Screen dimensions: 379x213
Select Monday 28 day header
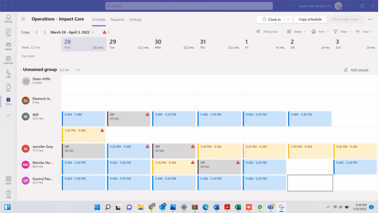84,44
